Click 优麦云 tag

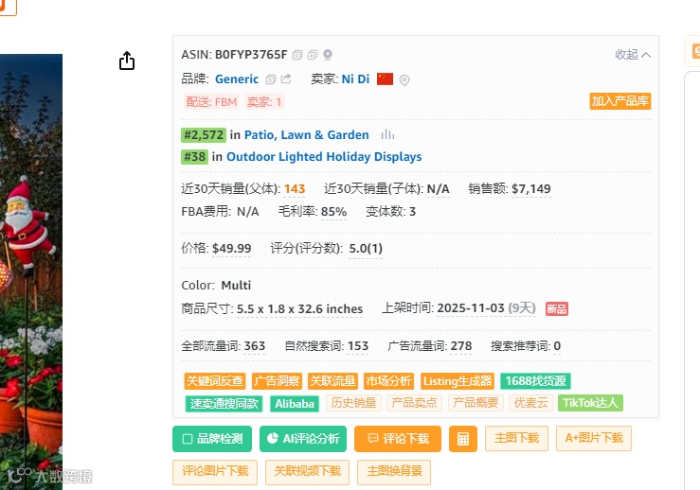click(531, 403)
